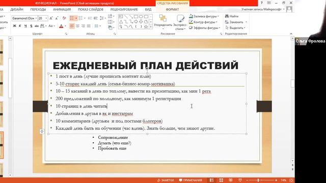Select the down arrow shape in the gallery
The height and width of the screenshot is (183, 326).
point(141,21)
